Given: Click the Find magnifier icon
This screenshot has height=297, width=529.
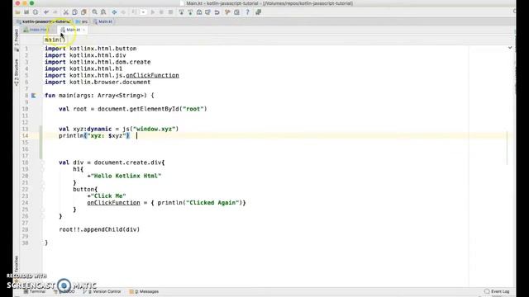Looking at the screenshot, I should pyautogui.click(x=95, y=12).
